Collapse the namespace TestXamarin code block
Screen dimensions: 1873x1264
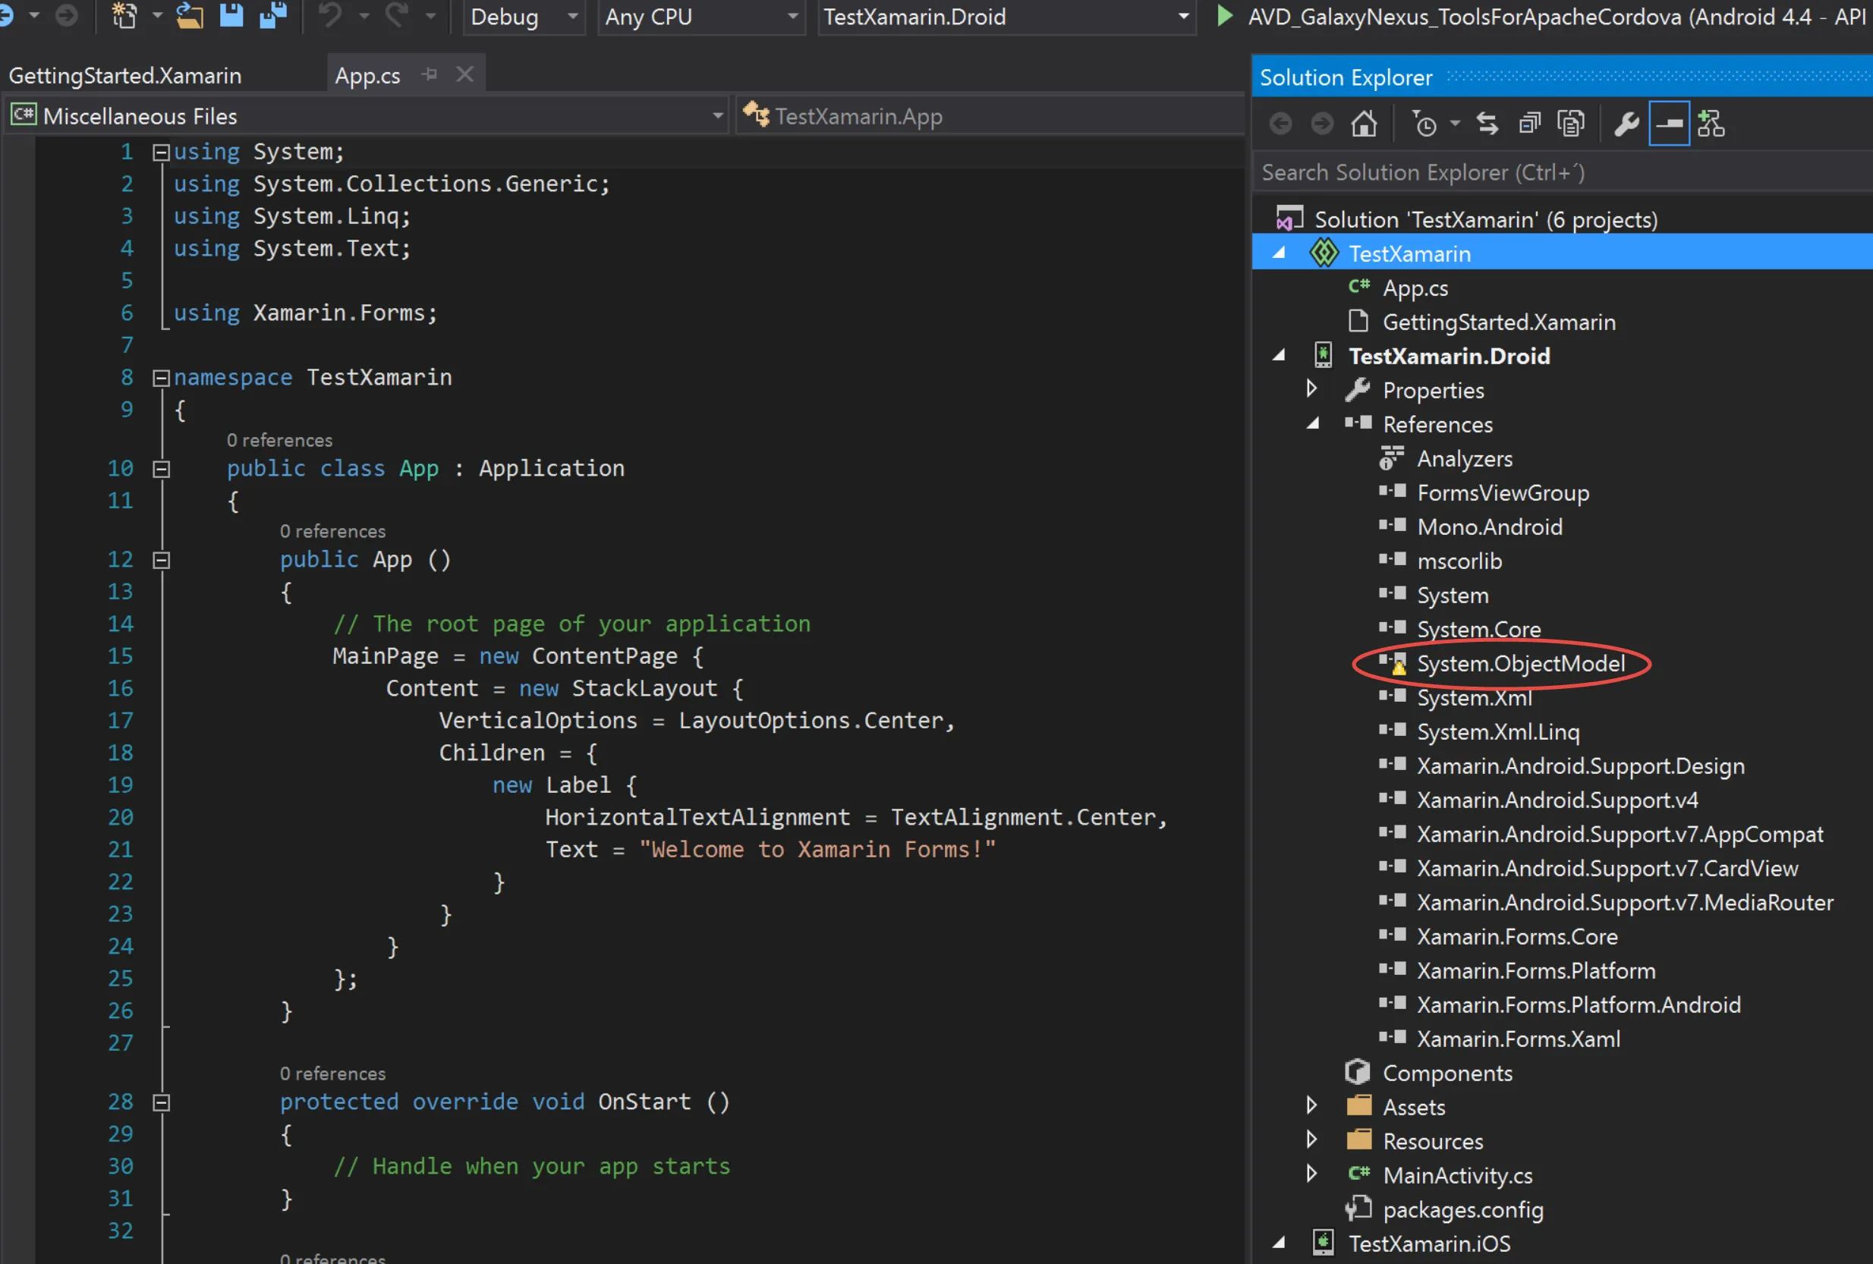pos(161,378)
